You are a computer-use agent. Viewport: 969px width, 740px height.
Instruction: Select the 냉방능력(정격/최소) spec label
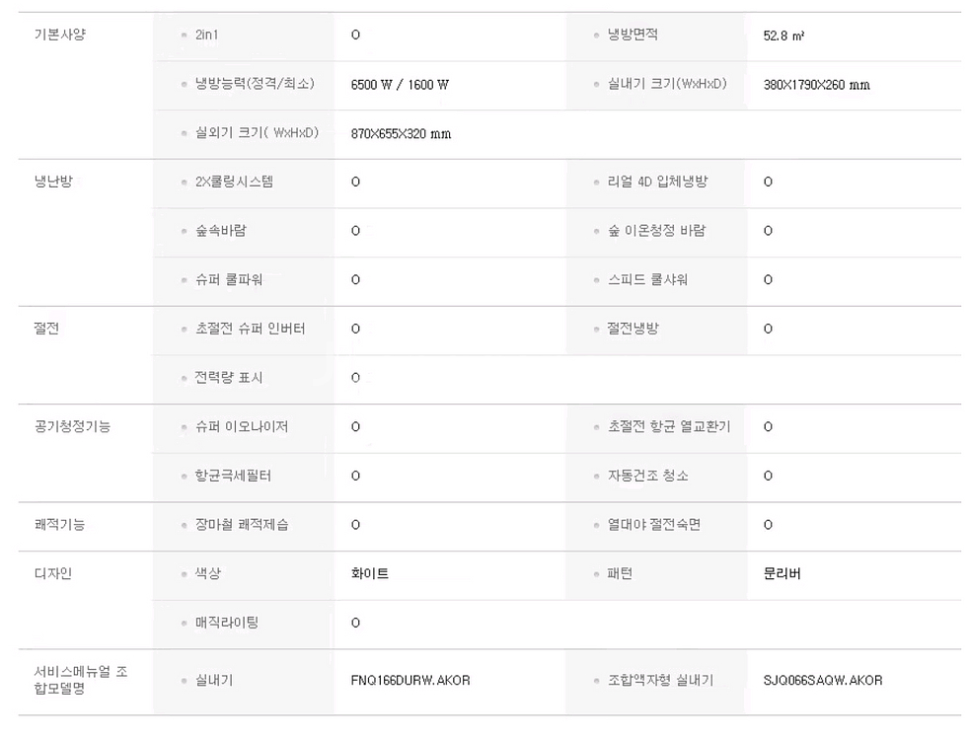coord(255,84)
